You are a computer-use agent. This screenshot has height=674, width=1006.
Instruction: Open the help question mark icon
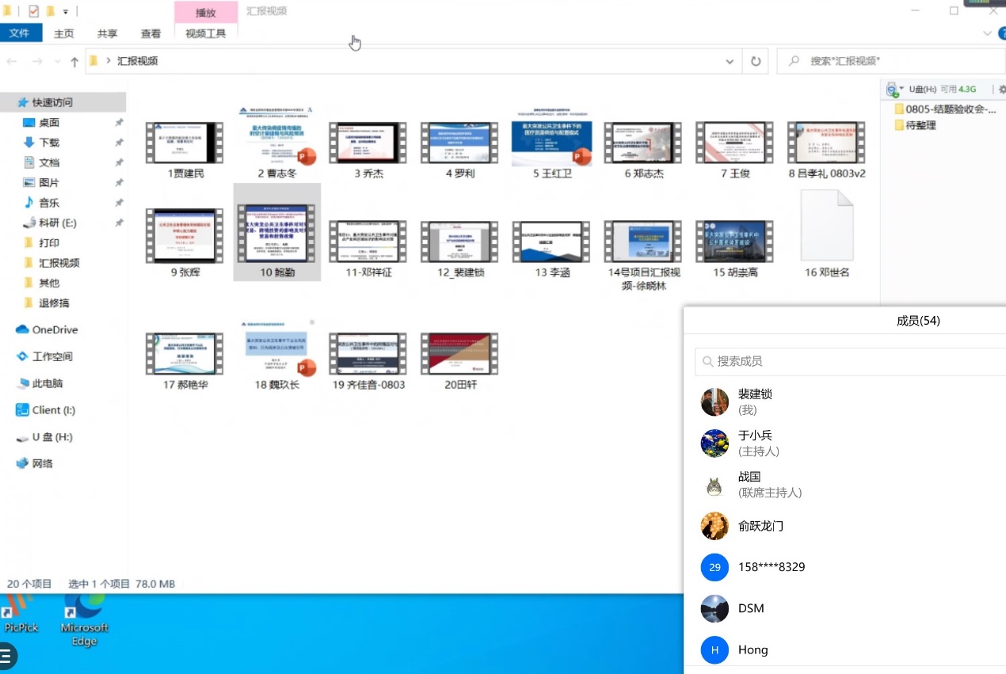coord(1001,33)
